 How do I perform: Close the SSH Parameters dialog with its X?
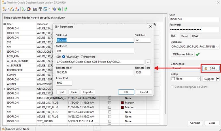tap(150, 26)
